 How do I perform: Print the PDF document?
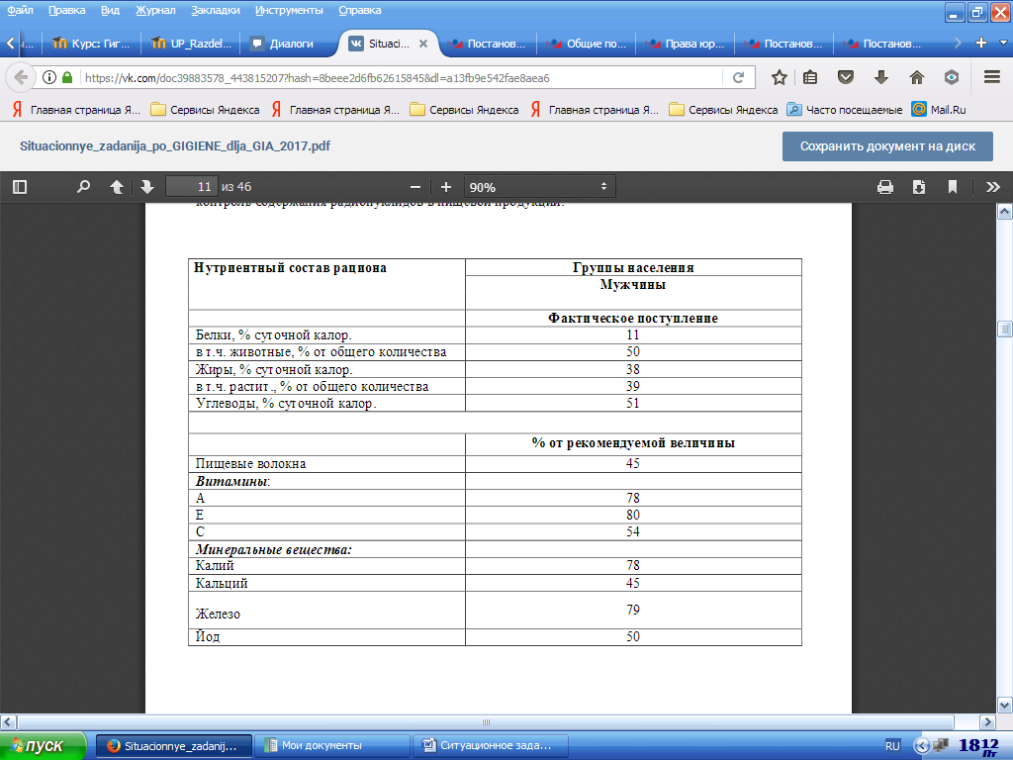point(885,187)
